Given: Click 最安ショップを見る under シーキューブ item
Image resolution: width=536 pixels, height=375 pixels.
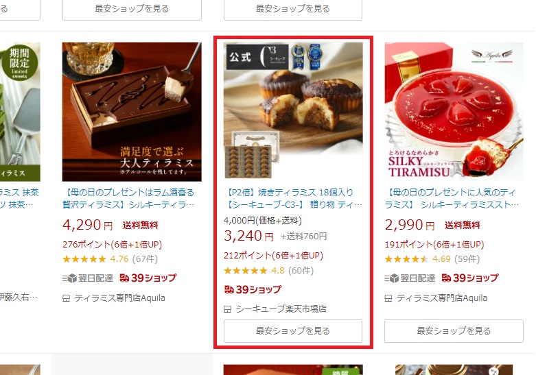Looking at the screenshot, I should pyautogui.click(x=293, y=331).
